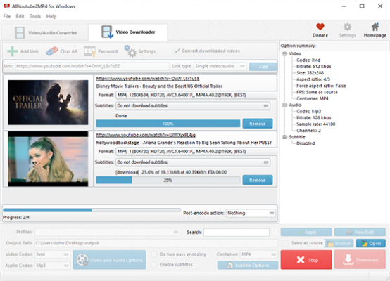
Task: Check the Same as source box
Action: click(x=286, y=243)
